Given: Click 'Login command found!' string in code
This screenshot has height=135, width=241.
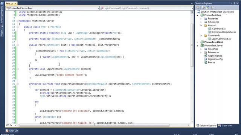Looking at the screenshot, I should pyautogui.click(x=70, y=75).
